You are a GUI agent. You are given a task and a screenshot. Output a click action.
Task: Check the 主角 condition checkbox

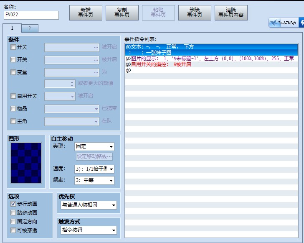[13, 121]
